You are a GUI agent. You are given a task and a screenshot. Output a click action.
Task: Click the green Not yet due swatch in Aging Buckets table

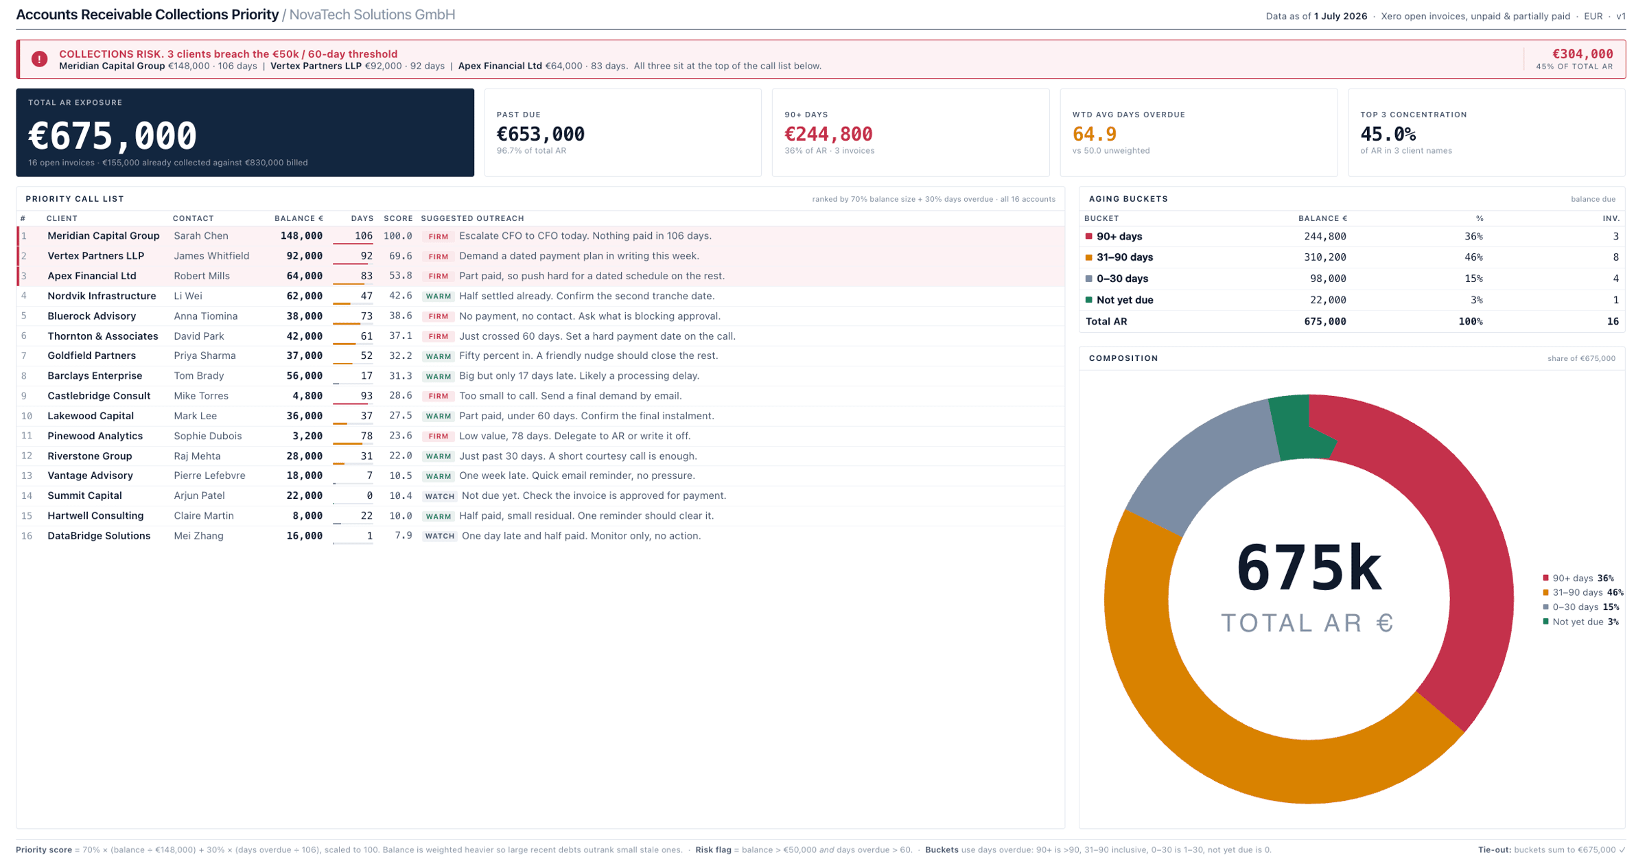pyautogui.click(x=1089, y=300)
